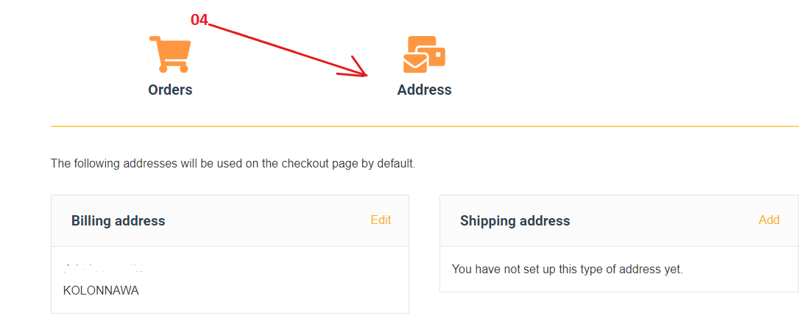Click the blurred line above KOLONNAWA
The image size is (809, 332).
click(110, 269)
